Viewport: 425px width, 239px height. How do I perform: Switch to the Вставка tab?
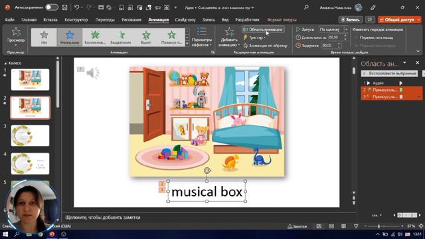tap(50, 20)
